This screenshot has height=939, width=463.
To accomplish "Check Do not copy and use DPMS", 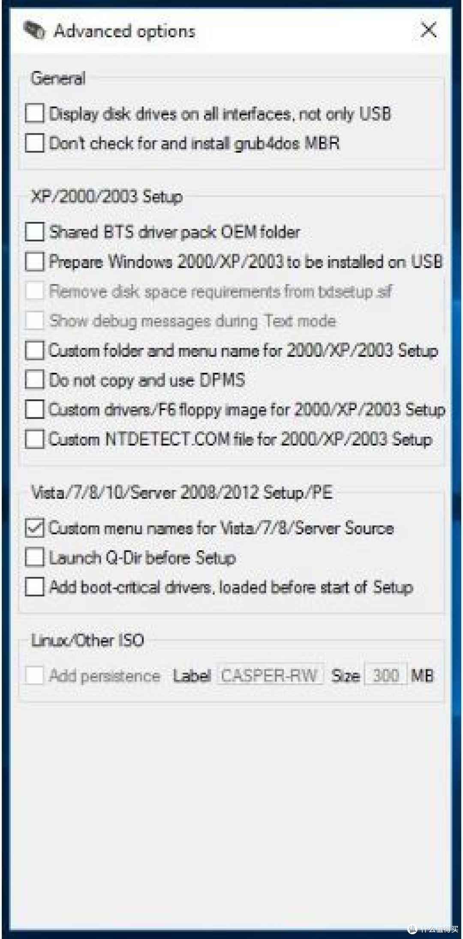I will (35, 380).
